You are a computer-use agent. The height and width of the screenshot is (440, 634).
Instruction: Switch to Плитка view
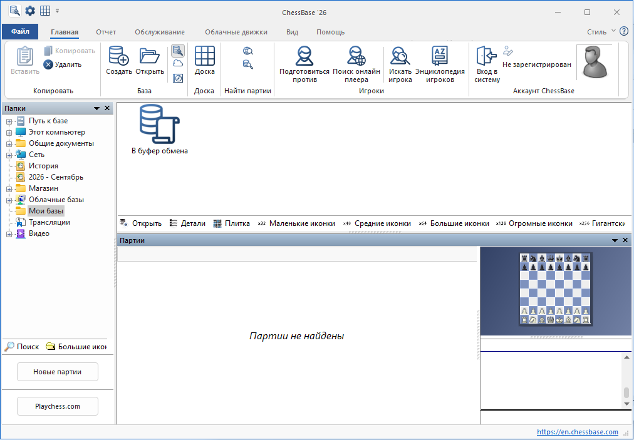(231, 223)
